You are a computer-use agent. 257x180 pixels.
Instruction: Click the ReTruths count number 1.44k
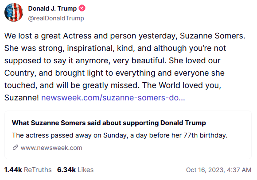pos(13,170)
